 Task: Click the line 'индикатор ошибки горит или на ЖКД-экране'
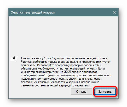pyautogui.click(x=59, y=72)
